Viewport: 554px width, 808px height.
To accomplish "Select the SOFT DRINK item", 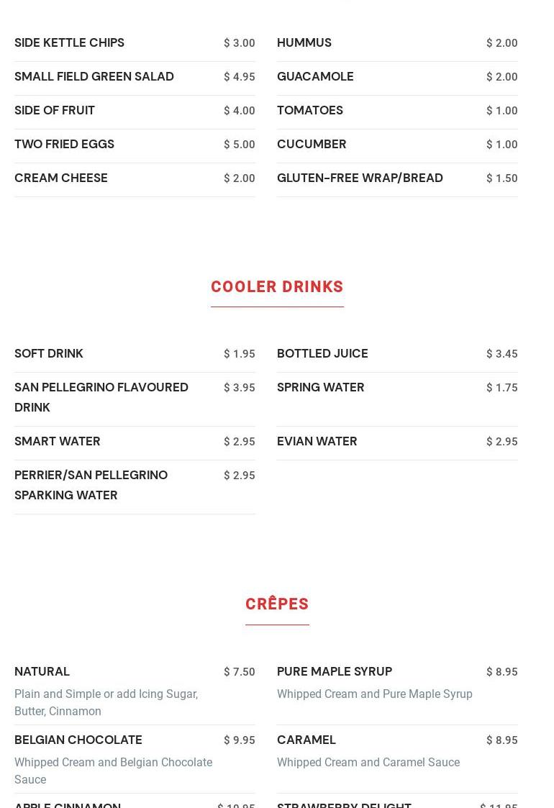I will pos(48,354).
